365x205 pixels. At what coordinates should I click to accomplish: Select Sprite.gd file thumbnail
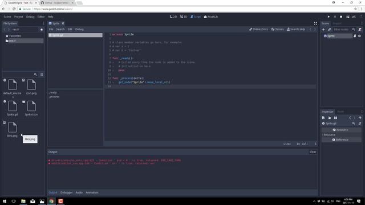13,106
